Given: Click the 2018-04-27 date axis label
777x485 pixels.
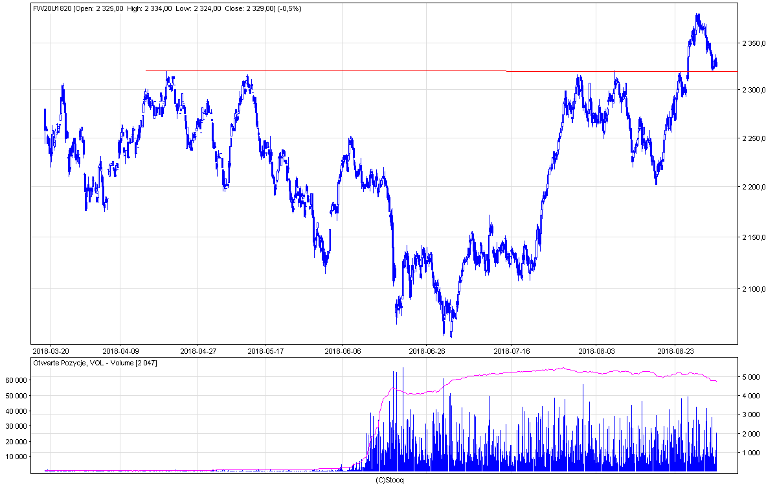Looking at the screenshot, I should pyautogui.click(x=198, y=351).
